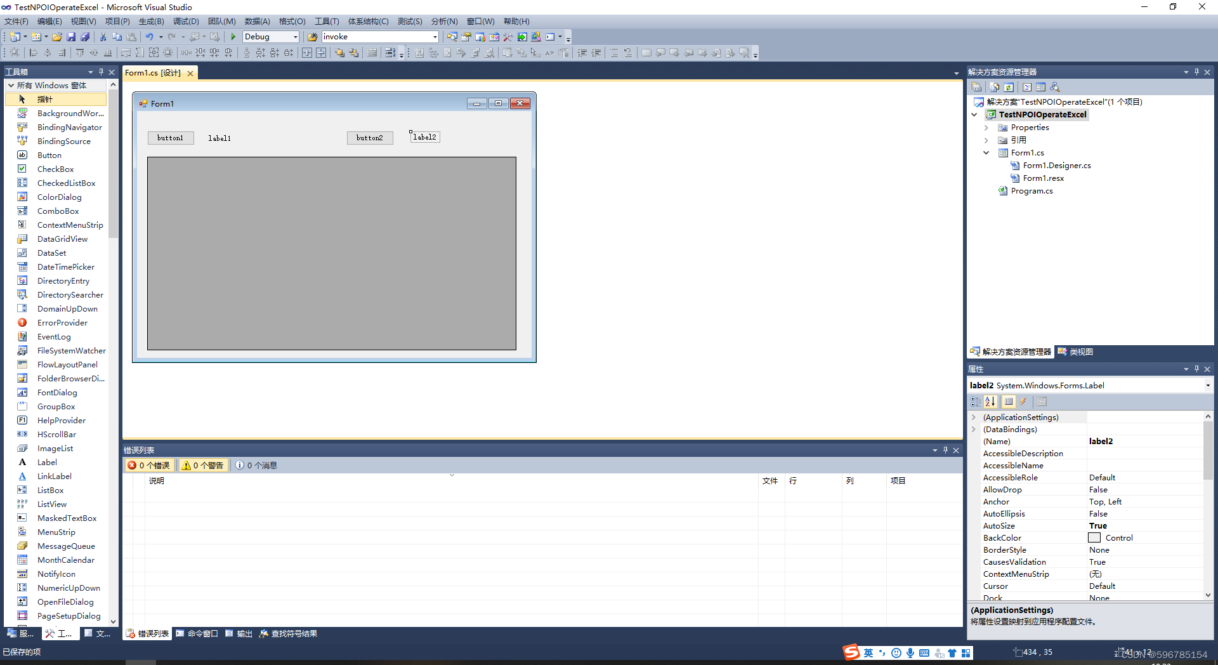Click BackColor Control color swatch

point(1094,537)
